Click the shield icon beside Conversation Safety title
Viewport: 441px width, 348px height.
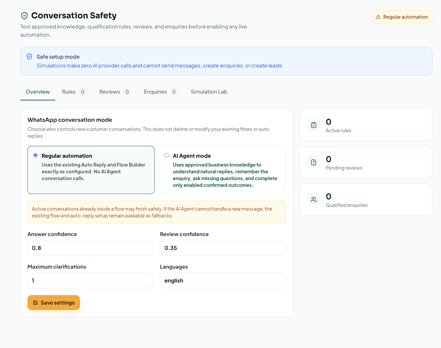coord(24,16)
